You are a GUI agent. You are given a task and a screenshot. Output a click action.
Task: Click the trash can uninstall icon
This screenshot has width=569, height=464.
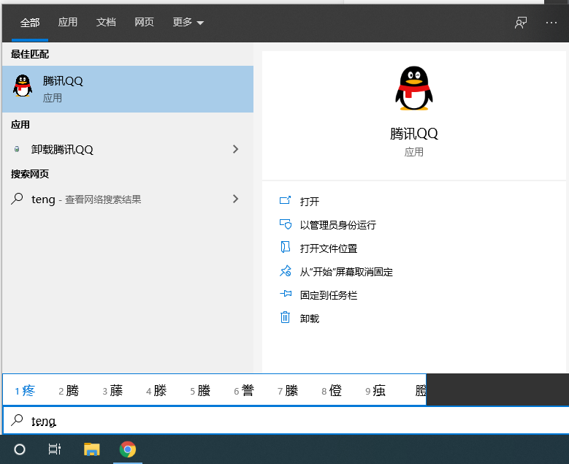pyautogui.click(x=285, y=317)
